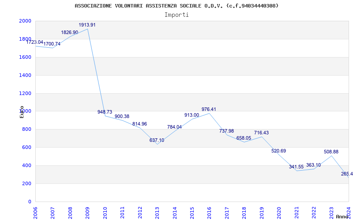
Task: Select the x-axis year 2019
Action: [262, 213]
